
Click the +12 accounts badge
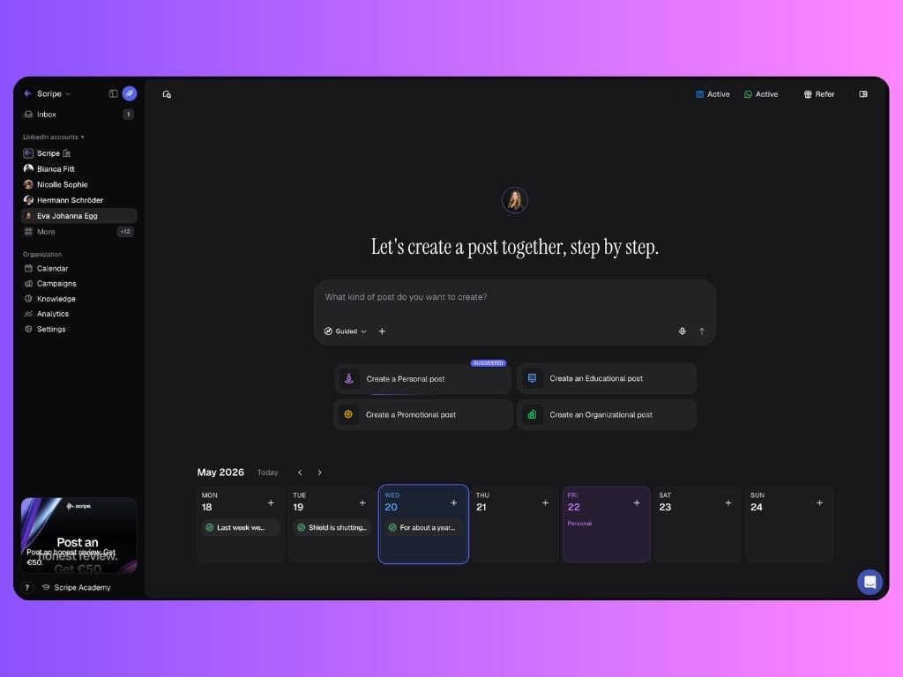pyautogui.click(x=125, y=232)
